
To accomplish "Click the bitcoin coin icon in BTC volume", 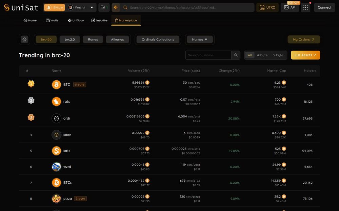I will pyautogui.click(x=147, y=82).
